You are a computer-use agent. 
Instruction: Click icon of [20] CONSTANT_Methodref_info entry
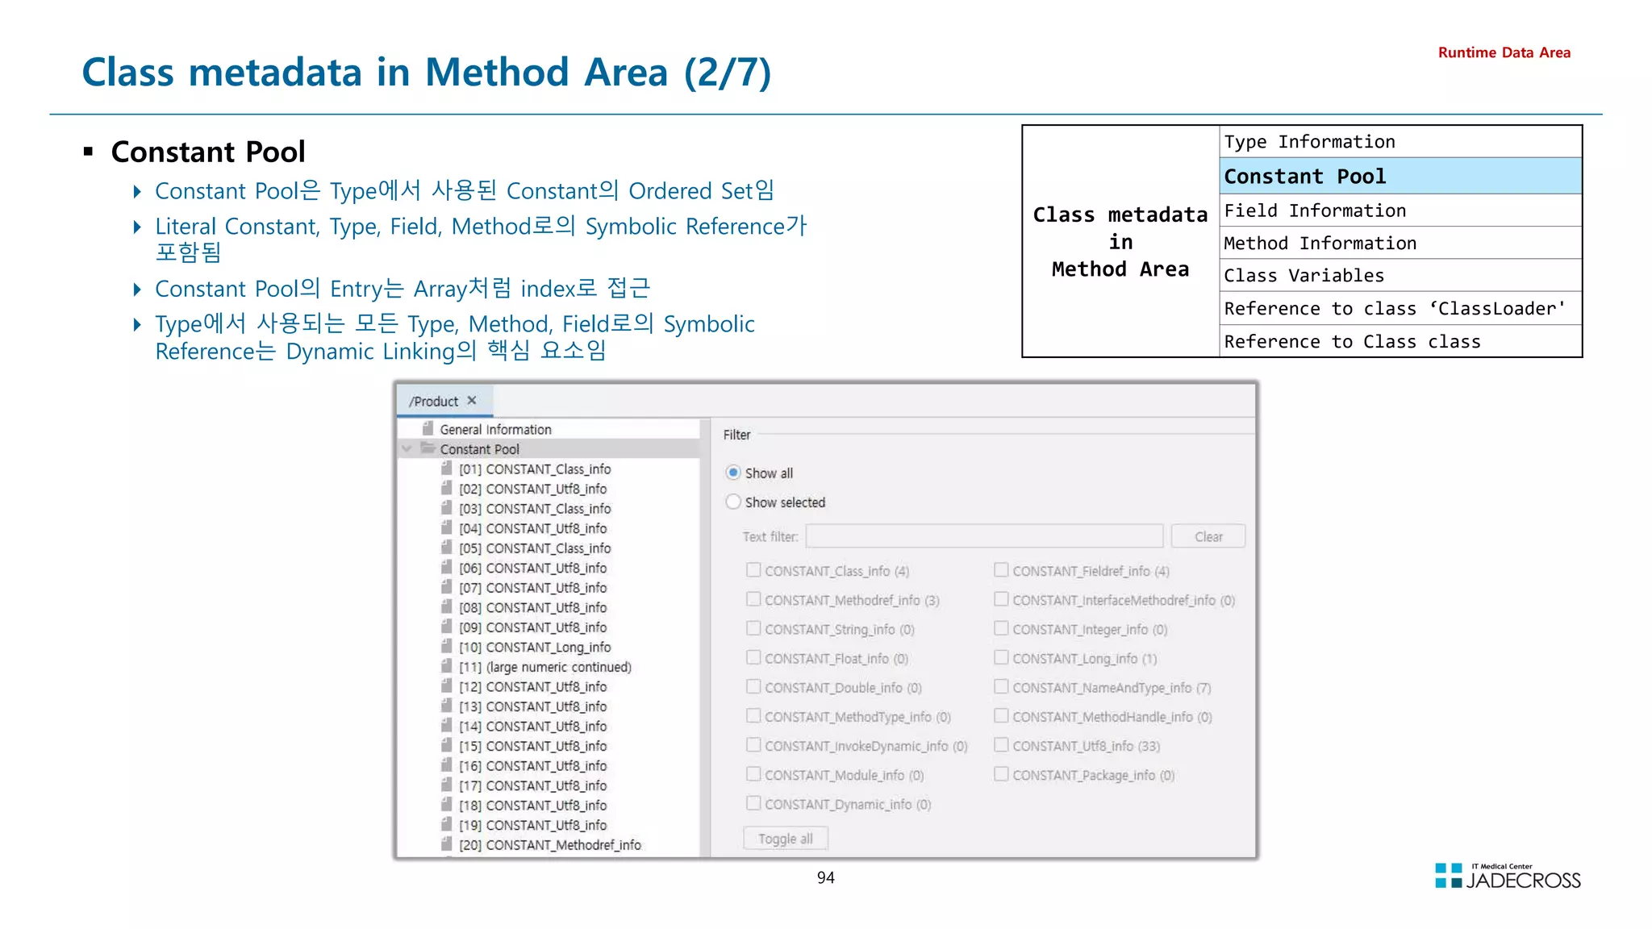(x=447, y=844)
